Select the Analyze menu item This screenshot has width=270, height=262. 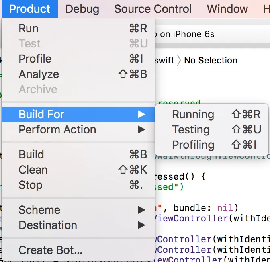click(x=39, y=74)
